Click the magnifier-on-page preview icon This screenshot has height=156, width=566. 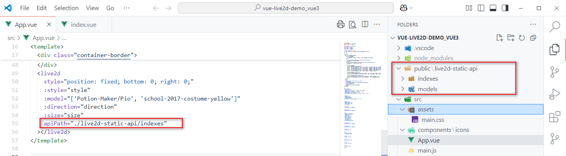[353, 25]
